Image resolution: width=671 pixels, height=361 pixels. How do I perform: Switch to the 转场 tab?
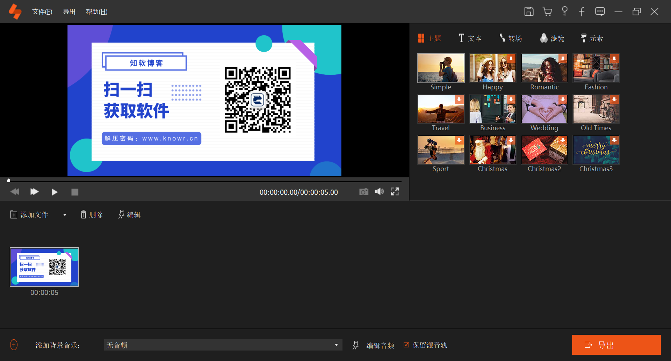tap(511, 38)
